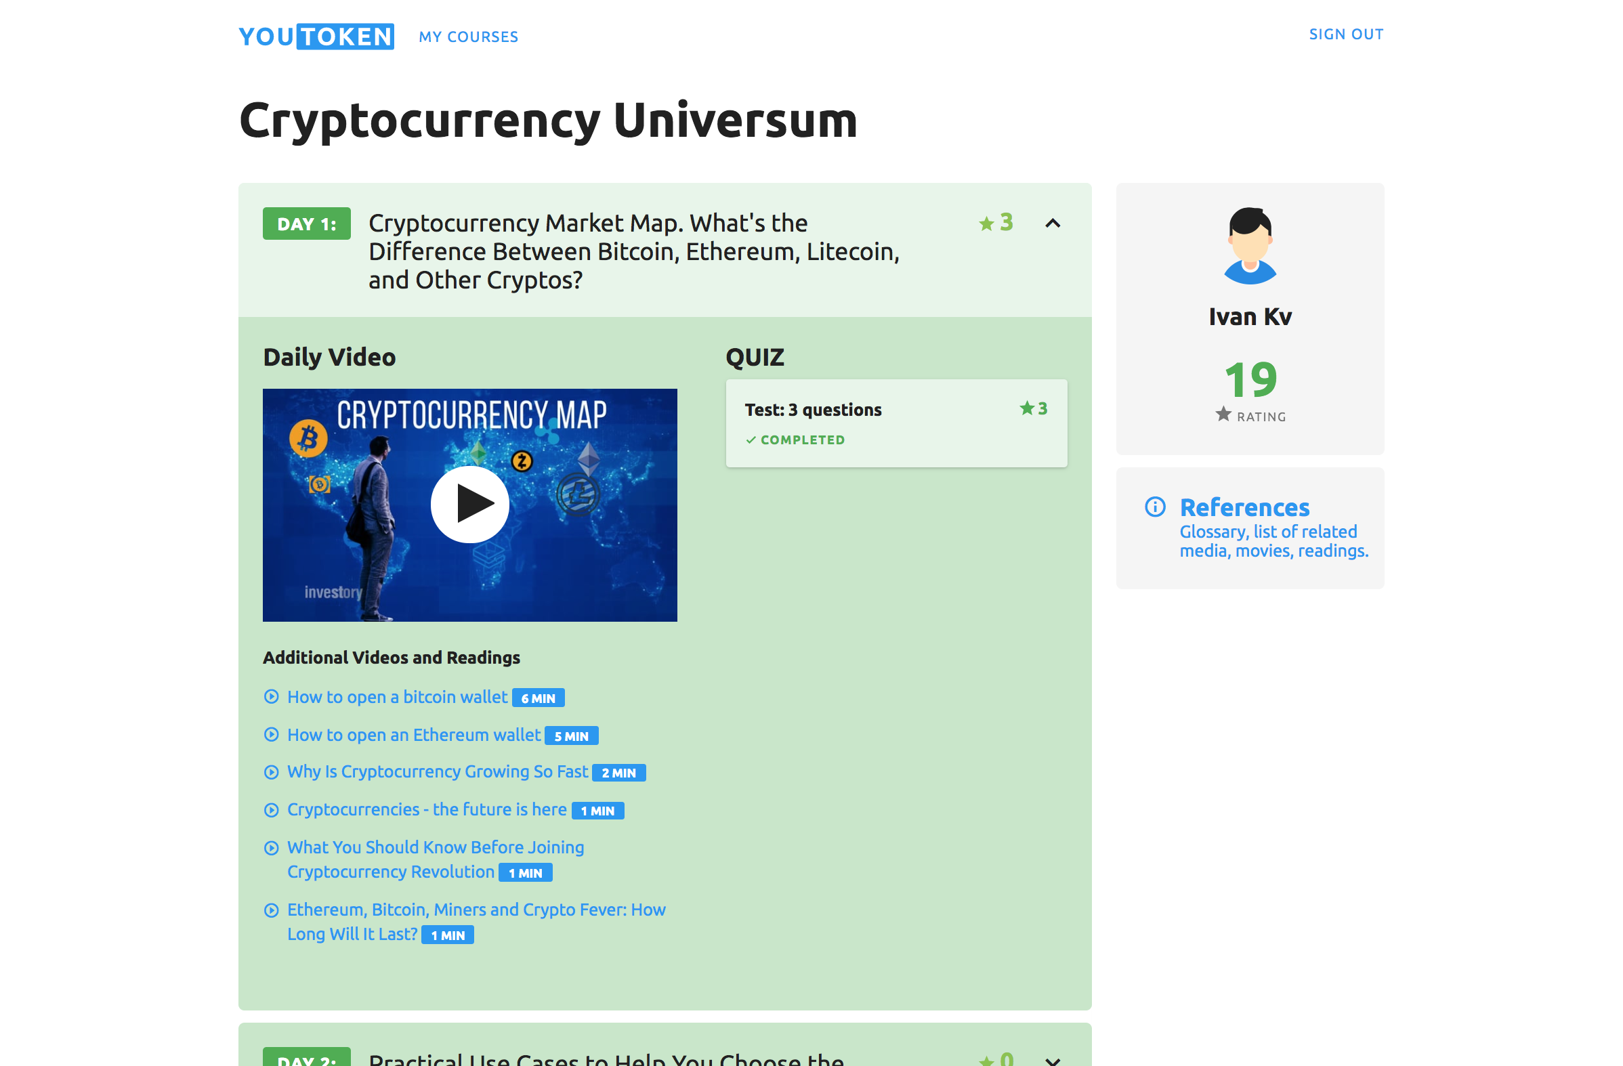Open the Day 2 lesson header

click(x=606, y=1058)
